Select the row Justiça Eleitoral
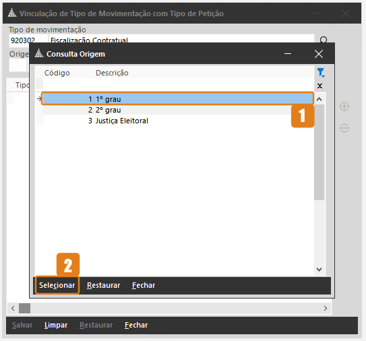This screenshot has width=366, height=341. [x=178, y=121]
